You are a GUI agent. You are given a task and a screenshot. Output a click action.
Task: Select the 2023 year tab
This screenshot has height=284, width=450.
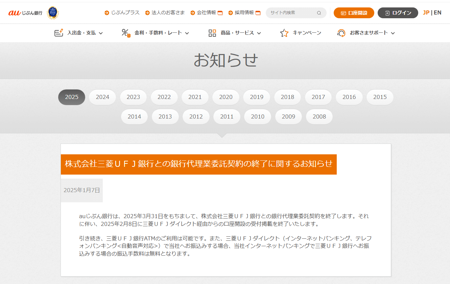click(x=133, y=97)
